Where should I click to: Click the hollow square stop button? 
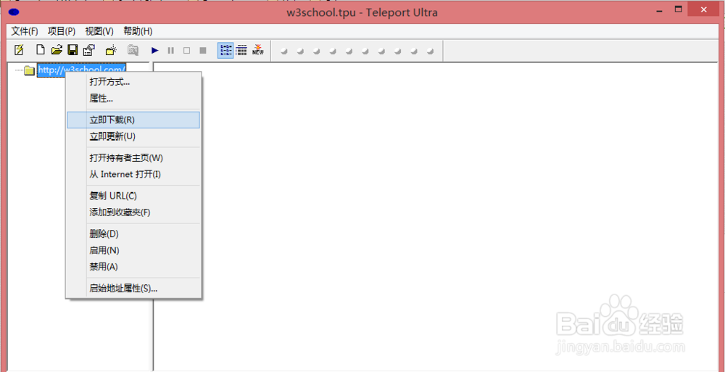187,51
